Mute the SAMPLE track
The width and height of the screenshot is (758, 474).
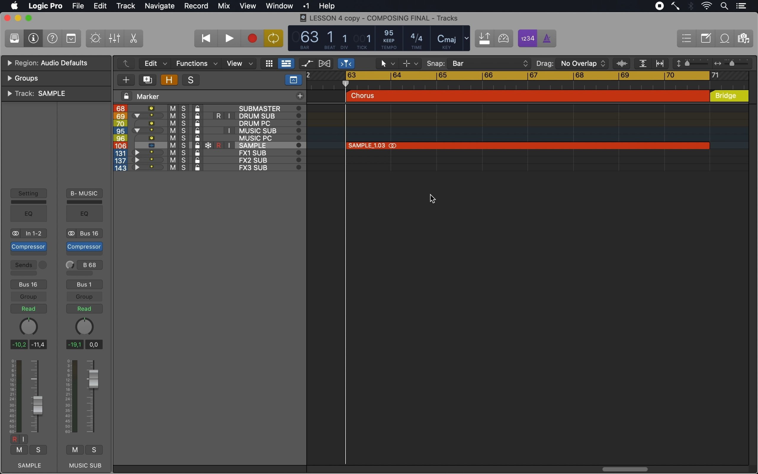point(173,145)
